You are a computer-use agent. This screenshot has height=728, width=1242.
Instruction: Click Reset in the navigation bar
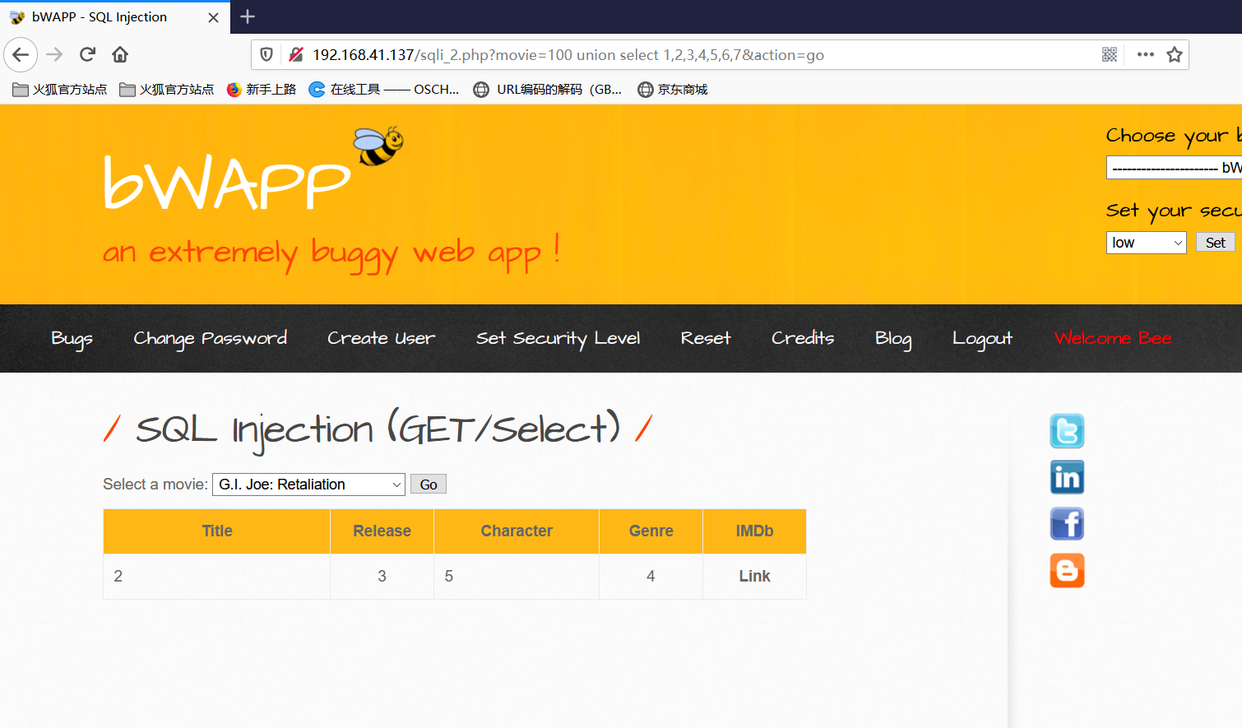[706, 338]
